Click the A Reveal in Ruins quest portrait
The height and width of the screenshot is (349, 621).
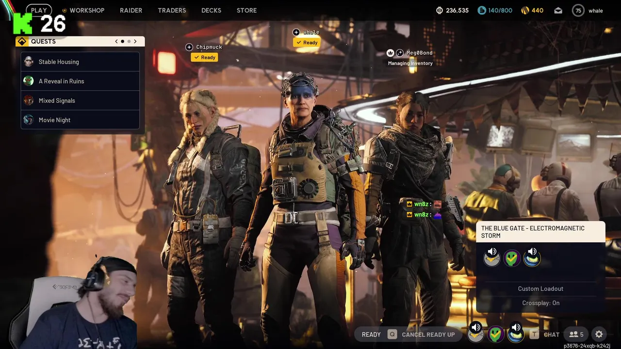pos(29,81)
